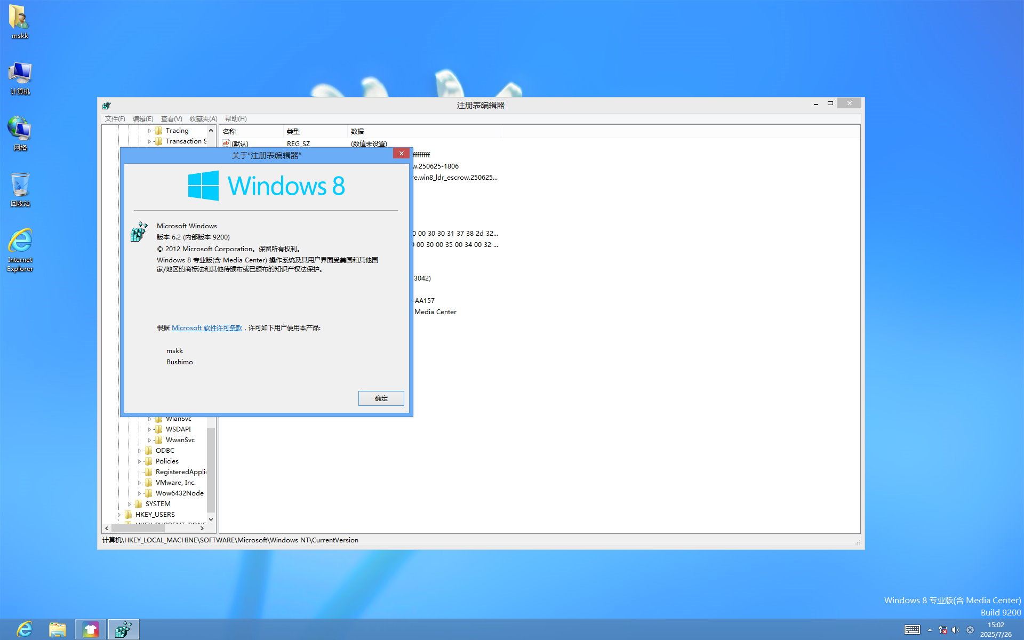Expand the WSDAPI tree node
The height and width of the screenshot is (640, 1024).
click(x=149, y=429)
